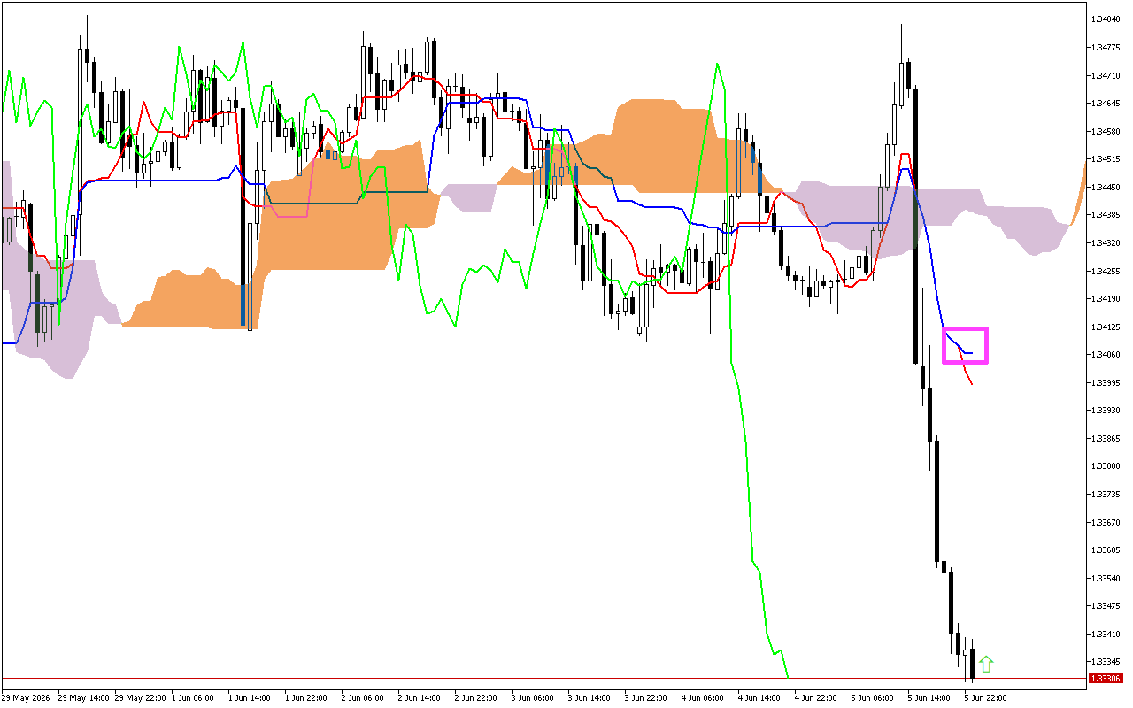Click the 1.34385 price axis label

[x=1106, y=215]
